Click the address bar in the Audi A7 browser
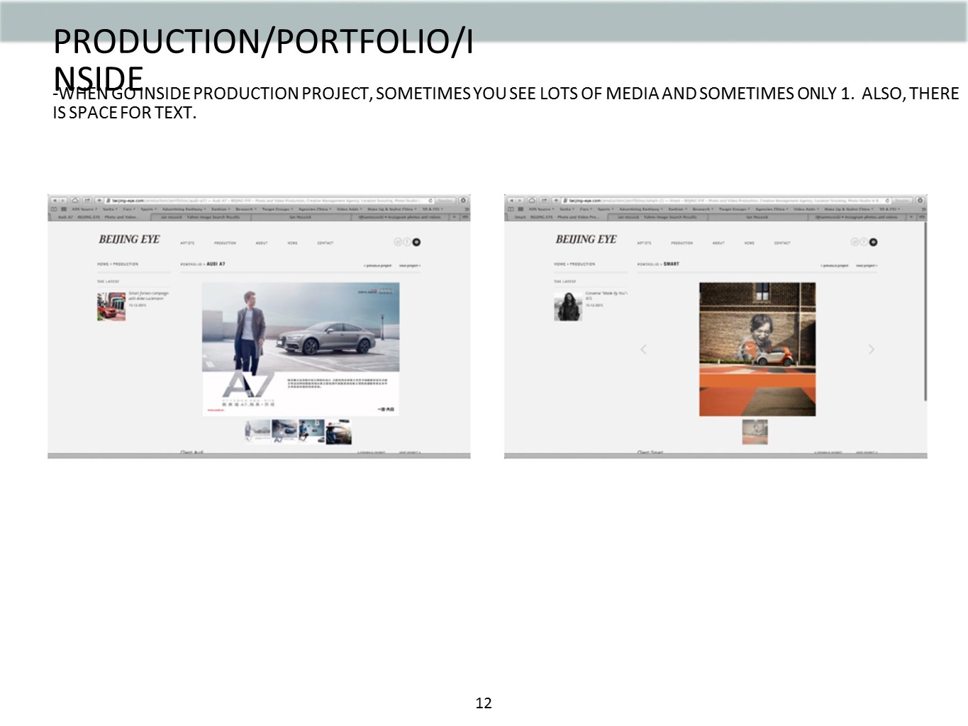 (x=269, y=201)
